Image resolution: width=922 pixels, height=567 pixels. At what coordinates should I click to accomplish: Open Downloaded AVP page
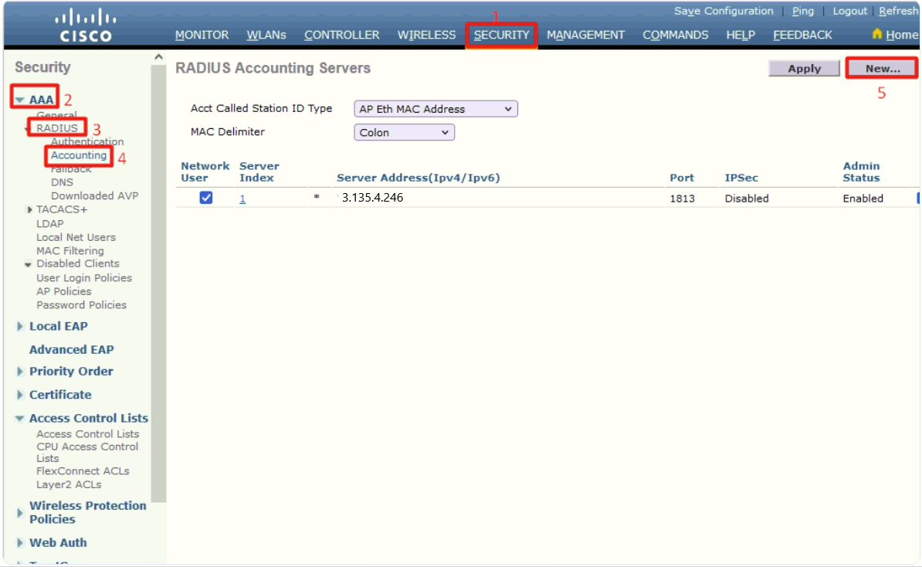(x=95, y=196)
